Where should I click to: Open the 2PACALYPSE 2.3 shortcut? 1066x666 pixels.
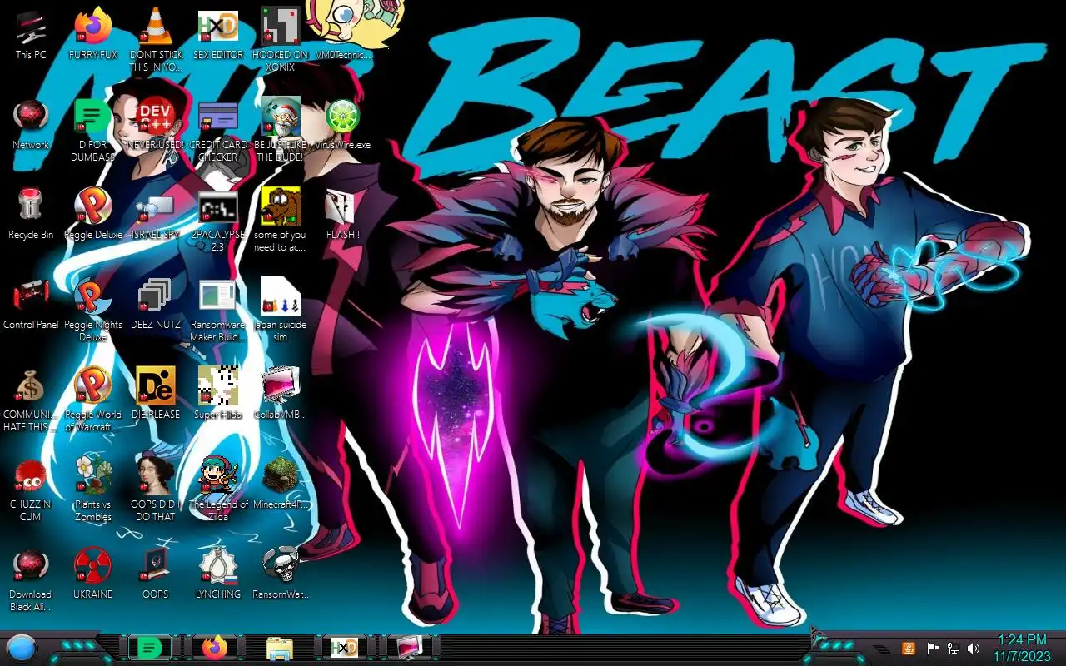[217, 219]
